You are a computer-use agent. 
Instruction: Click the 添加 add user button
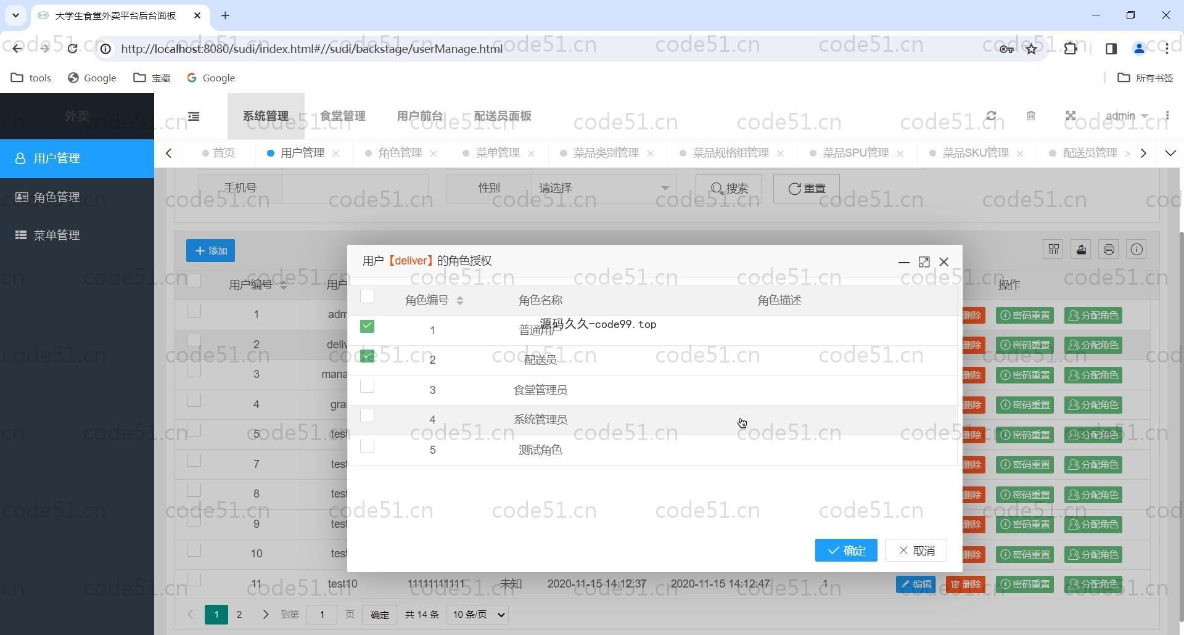210,251
